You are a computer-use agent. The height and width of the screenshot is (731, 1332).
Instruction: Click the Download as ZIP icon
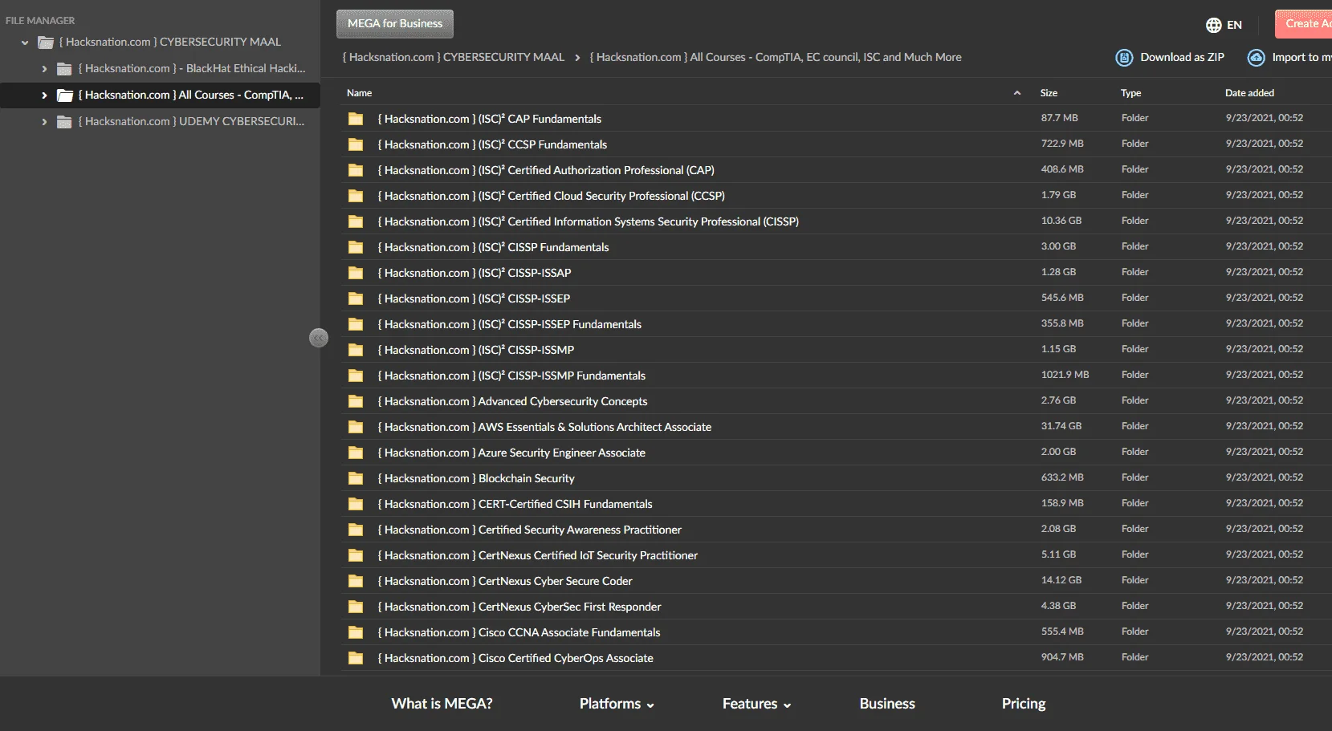pyautogui.click(x=1125, y=58)
